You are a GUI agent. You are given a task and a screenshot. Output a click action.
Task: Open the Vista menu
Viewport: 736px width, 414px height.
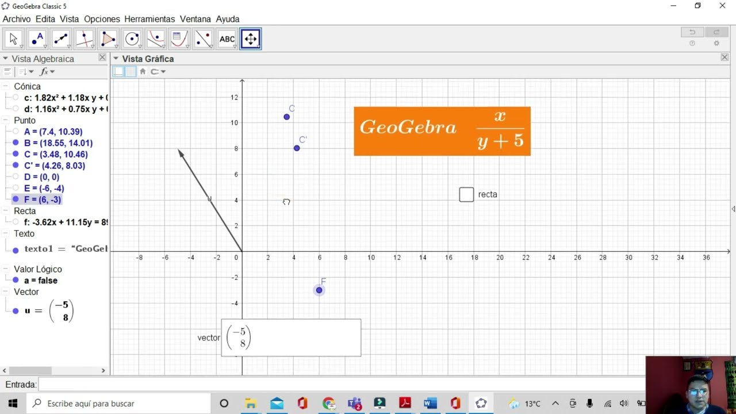tap(70, 19)
